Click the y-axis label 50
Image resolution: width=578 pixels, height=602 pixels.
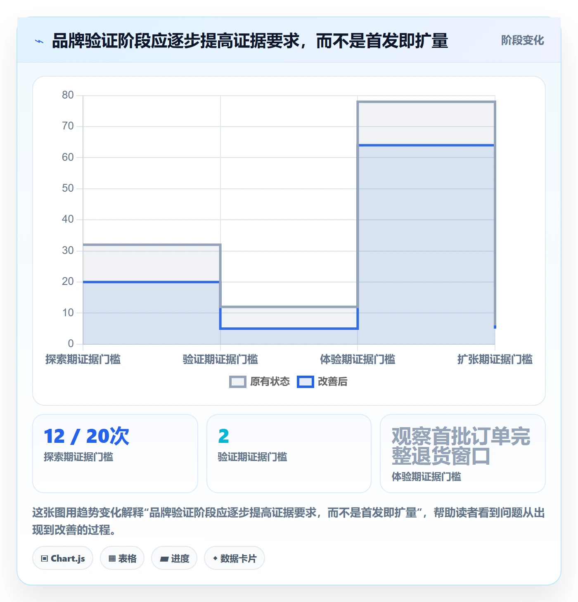(68, 188)
